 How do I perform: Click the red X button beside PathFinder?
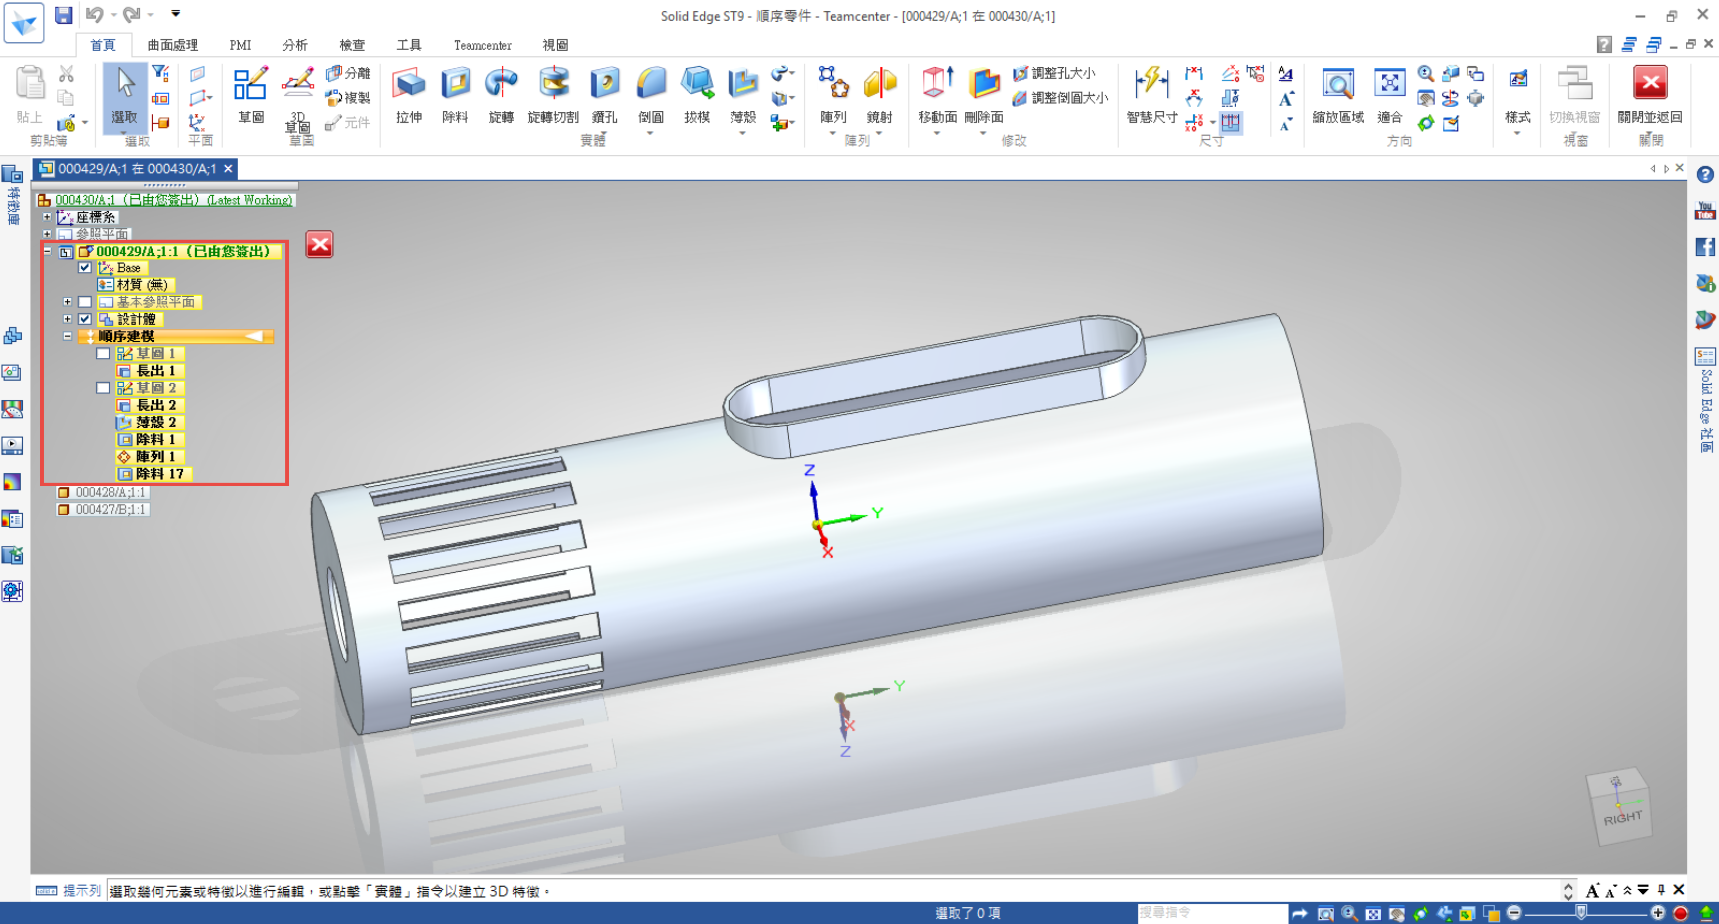click(x=320, y=245)
